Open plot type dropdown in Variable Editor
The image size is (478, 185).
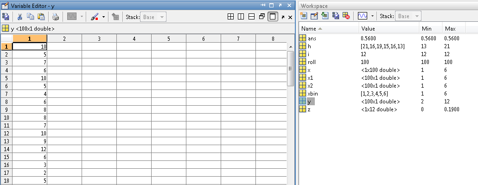tap(82, 17)
